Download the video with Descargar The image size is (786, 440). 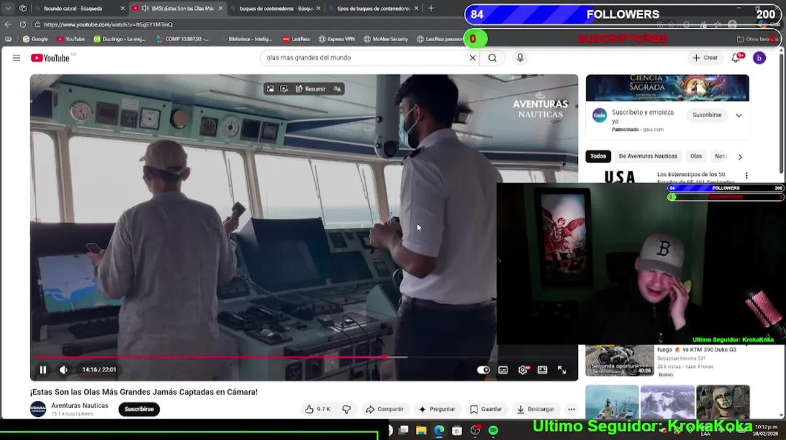point(536,409)
